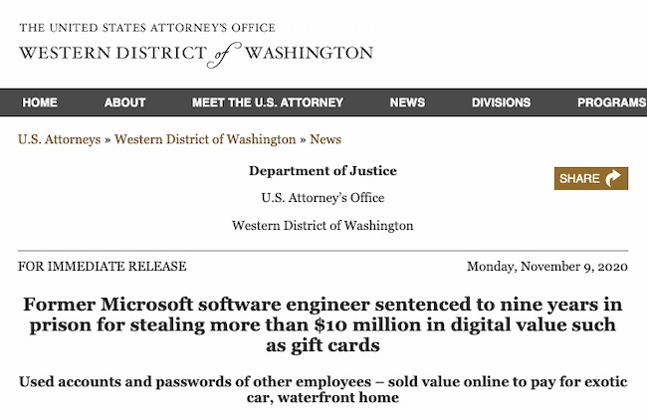This screenshot has height=420, width=647.
Task: Click the News breadcrumb link
Action: (x=325, y=139)
